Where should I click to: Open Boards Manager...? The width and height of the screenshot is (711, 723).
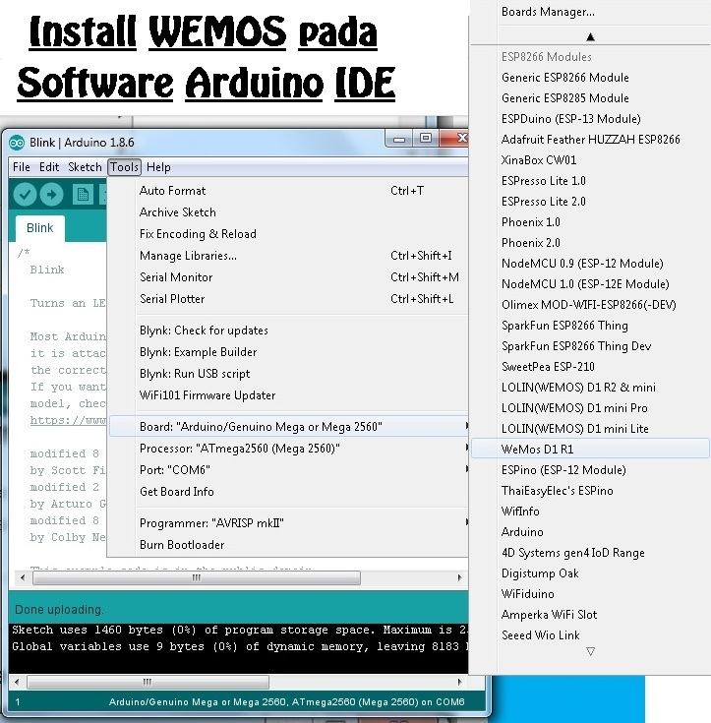point(590,12)
